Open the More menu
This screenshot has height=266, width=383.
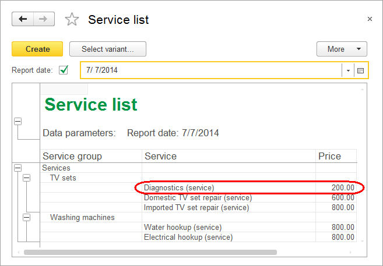[x=342, y=49]
